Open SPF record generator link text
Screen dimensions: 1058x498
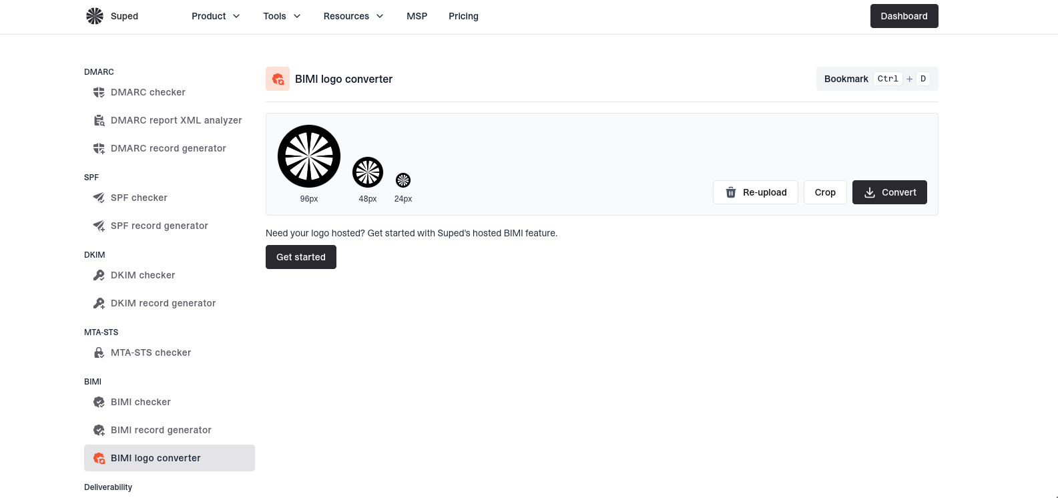coord(160,226)
